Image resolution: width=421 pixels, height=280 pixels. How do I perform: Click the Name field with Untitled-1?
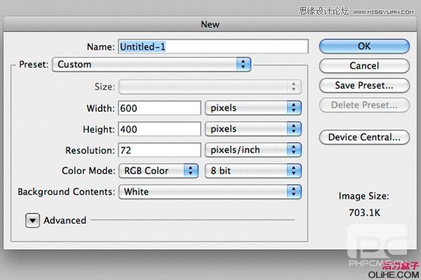click(213, 47)
